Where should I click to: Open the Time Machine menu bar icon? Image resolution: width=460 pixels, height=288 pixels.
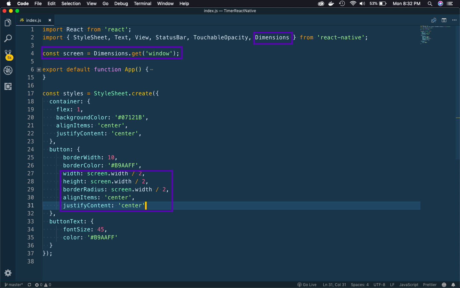pyautogui.click(x=342, y=4)
